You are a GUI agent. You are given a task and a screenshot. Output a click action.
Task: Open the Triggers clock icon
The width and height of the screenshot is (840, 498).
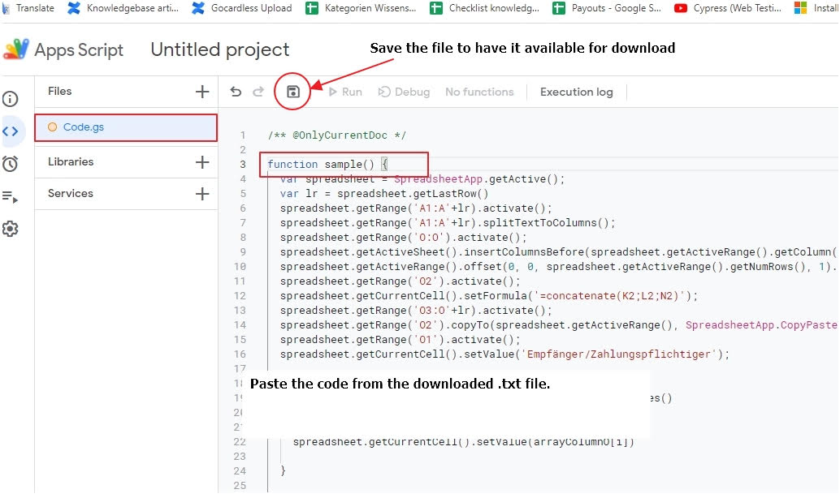[x=11, y=164]
